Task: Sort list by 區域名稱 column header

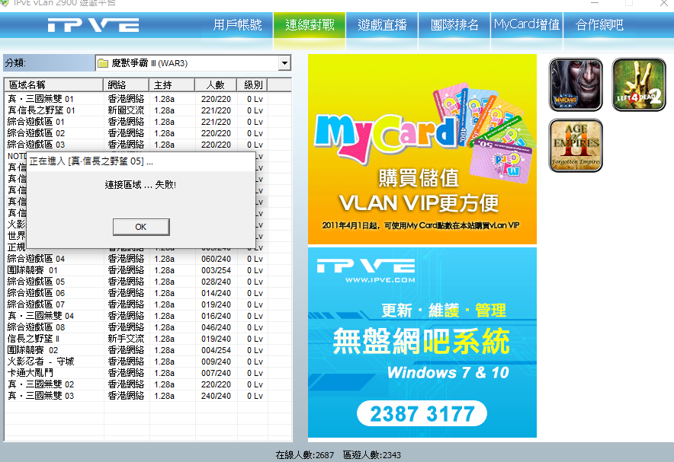Action: (53, 84)
